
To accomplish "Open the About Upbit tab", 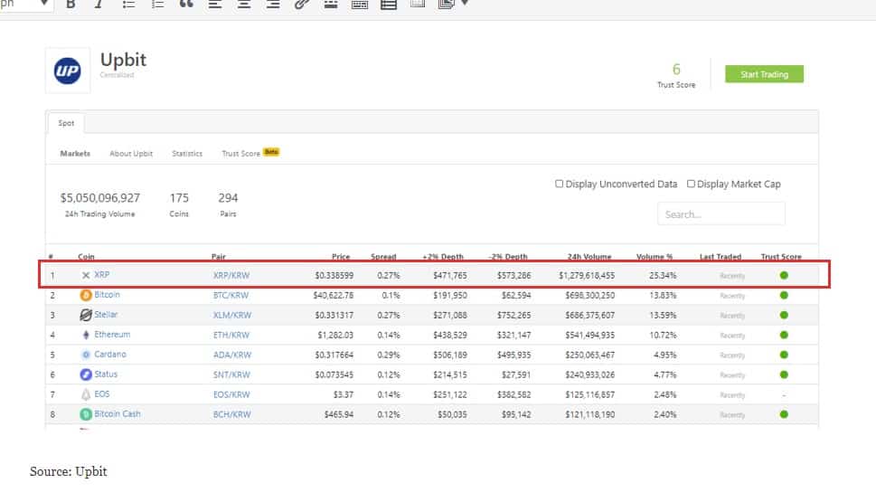I will click(131, 153).
